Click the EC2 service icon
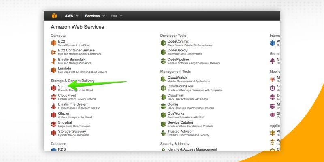The height and width of the screenshot is (162, 324). click(x=53, y=43)
